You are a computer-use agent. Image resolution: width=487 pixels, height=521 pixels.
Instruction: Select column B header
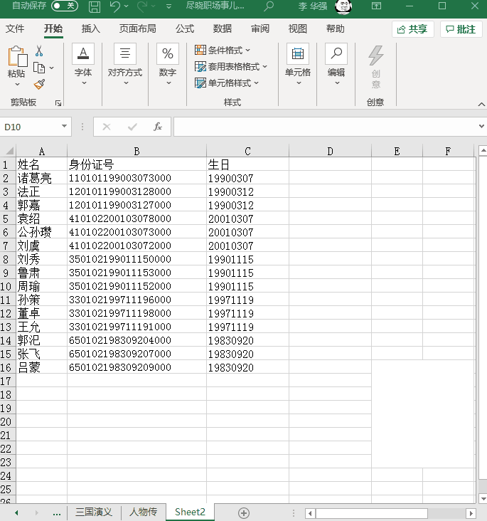tap(137, 151)
